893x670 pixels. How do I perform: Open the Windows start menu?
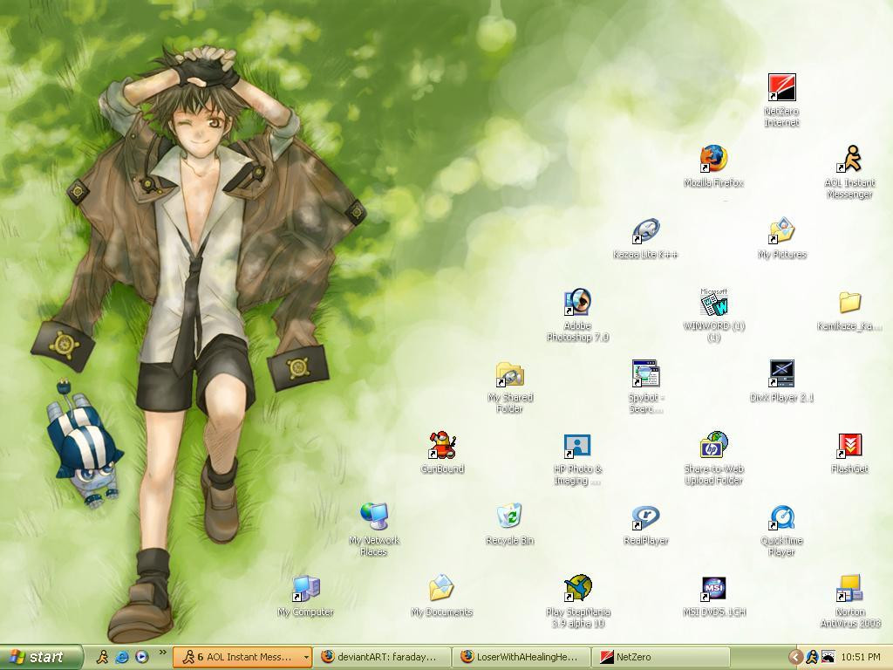(x=40, y=657)
